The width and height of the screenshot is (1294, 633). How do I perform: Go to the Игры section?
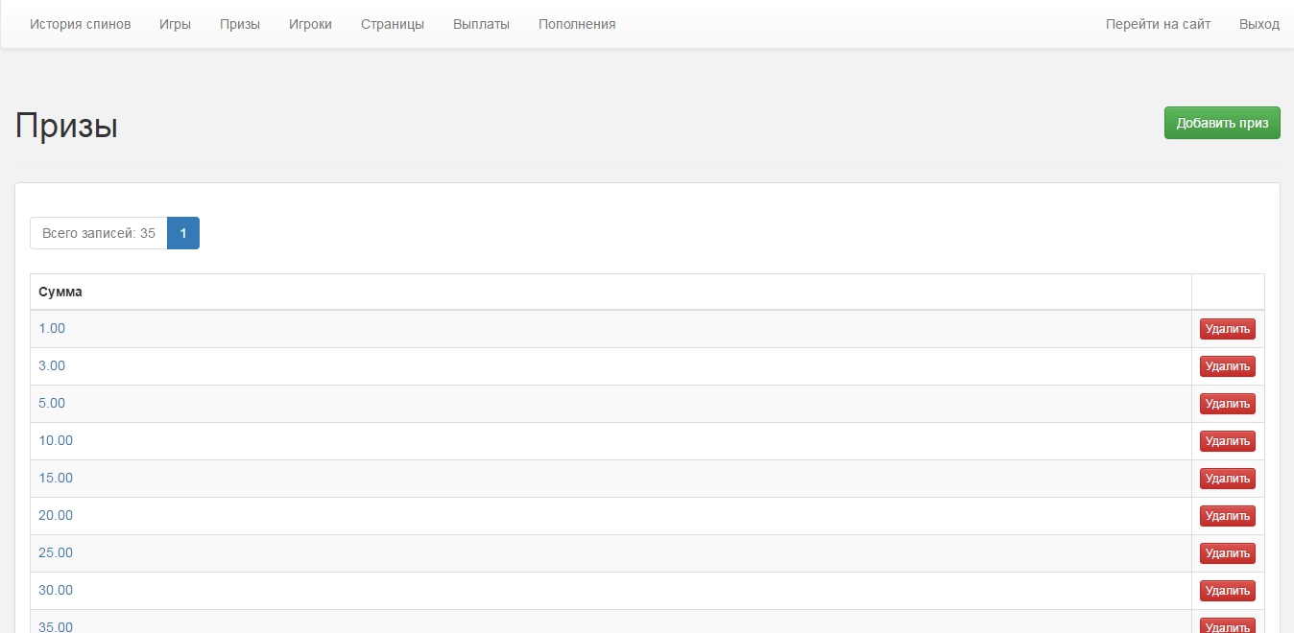[x=175, y=24]
